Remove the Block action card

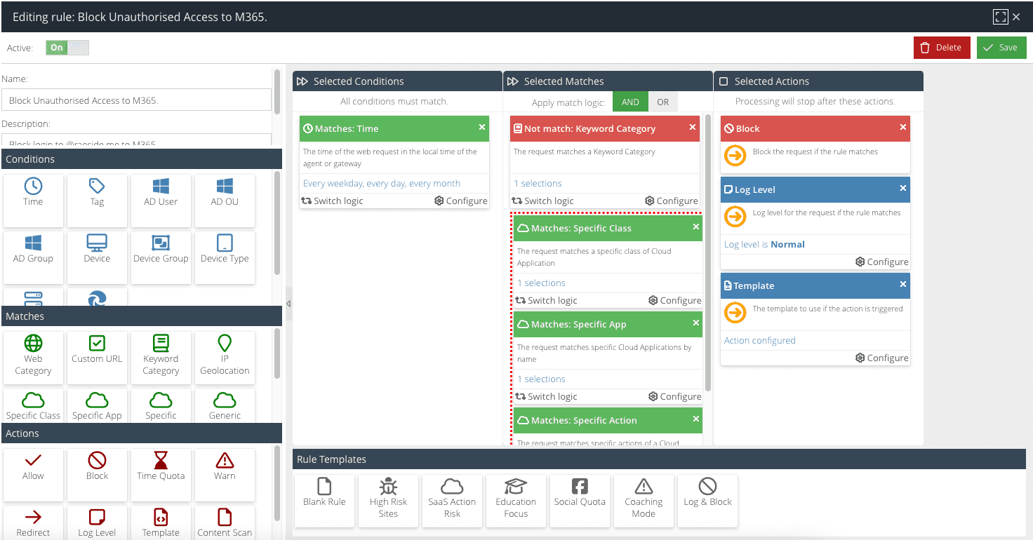coord(902,128)
